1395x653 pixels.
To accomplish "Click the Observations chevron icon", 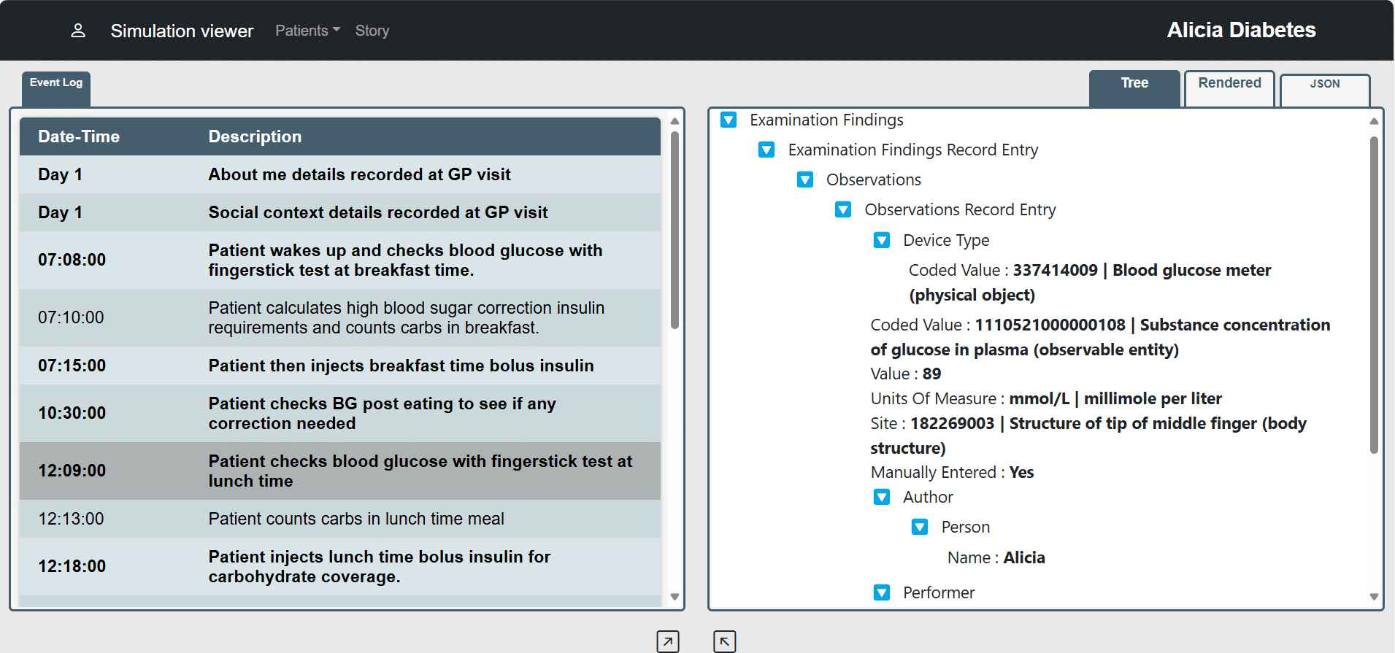I will [x=805, y=179].
